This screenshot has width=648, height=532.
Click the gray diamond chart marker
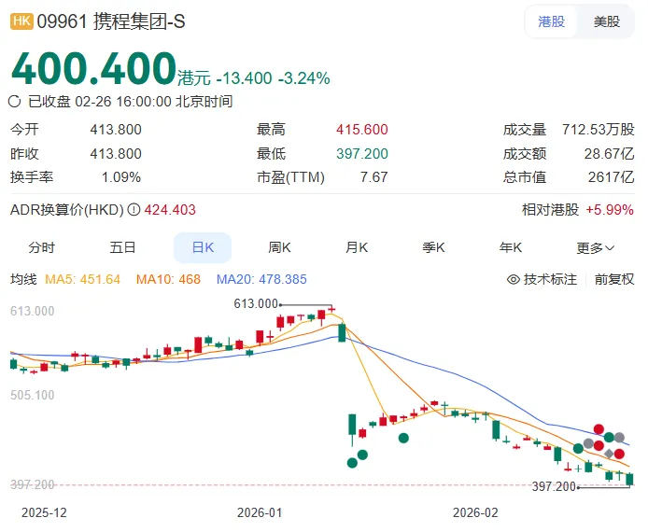point(609,455)
